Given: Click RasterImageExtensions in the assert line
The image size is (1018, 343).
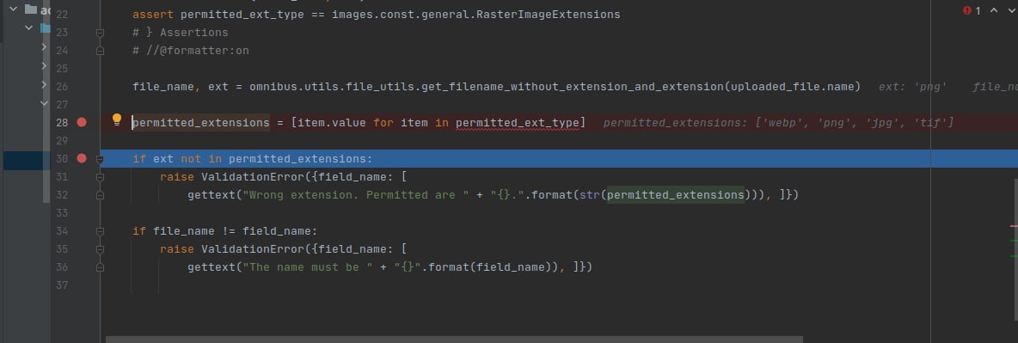Looking at the screenshot, I should click(x=548, y=15).
